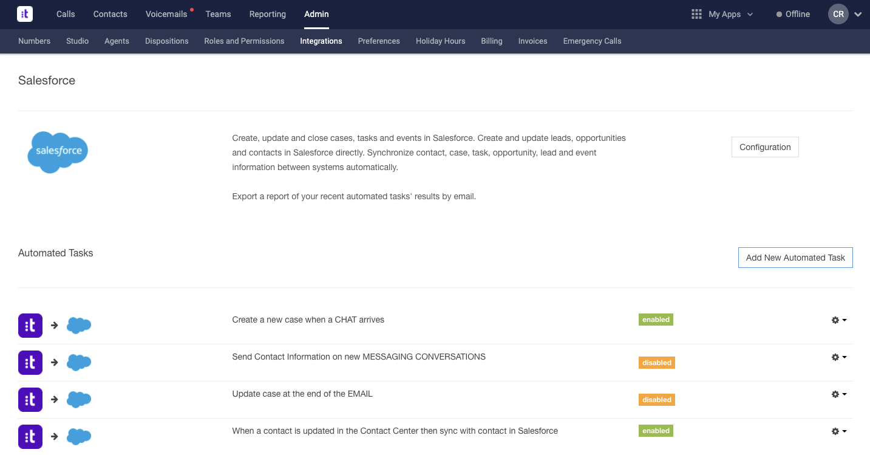Click 'Export a report' description line
870x455 pixels.
click(x=354, y=196)
